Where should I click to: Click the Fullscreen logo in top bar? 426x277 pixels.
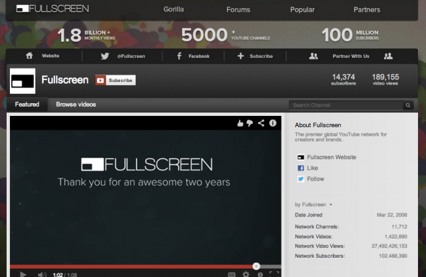(x=52, y=9)
